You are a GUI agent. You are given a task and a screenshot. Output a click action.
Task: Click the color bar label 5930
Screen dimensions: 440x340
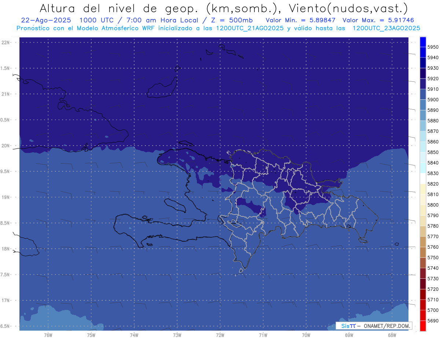[x=433, y=68]
